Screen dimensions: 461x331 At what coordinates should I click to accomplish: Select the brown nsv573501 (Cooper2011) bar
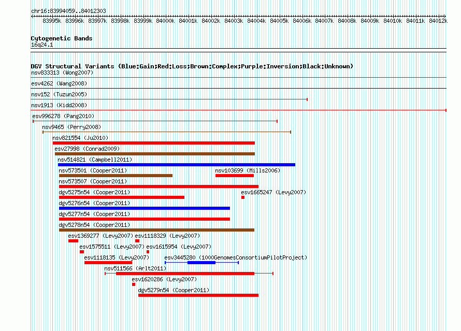(116, 176)
